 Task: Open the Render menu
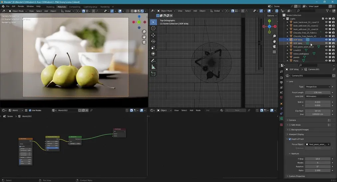[x=21, y=6]
